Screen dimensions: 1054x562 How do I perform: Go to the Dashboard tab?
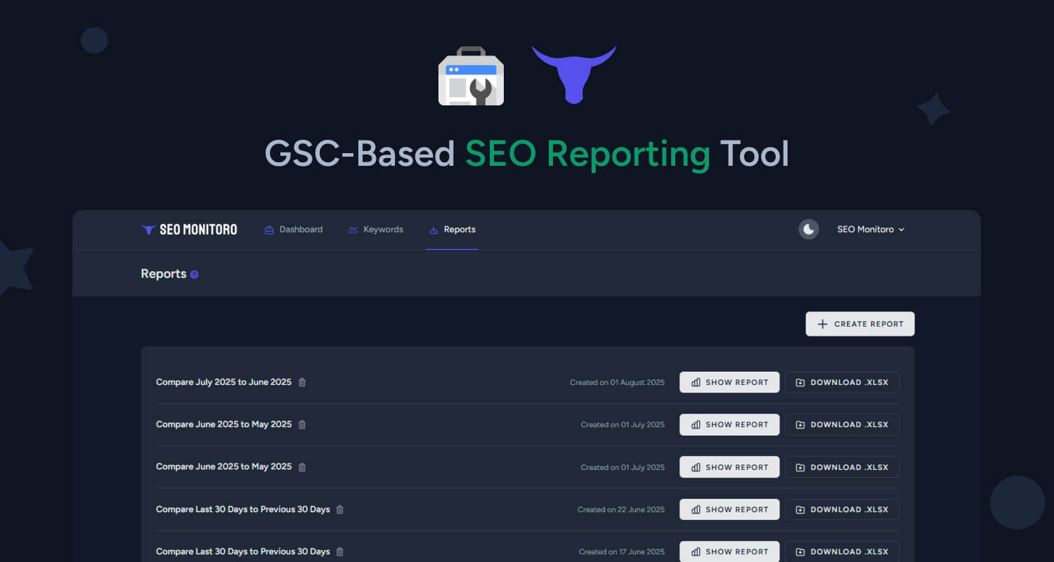(294, 230)
